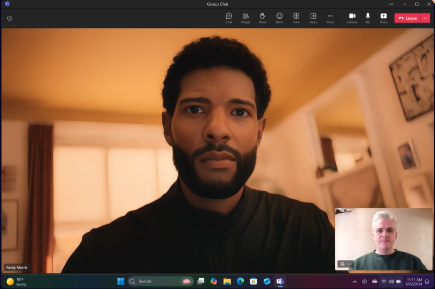435x289 pixels.
Task: Switch to Teams taskbar icon
Action: point(280,282)
